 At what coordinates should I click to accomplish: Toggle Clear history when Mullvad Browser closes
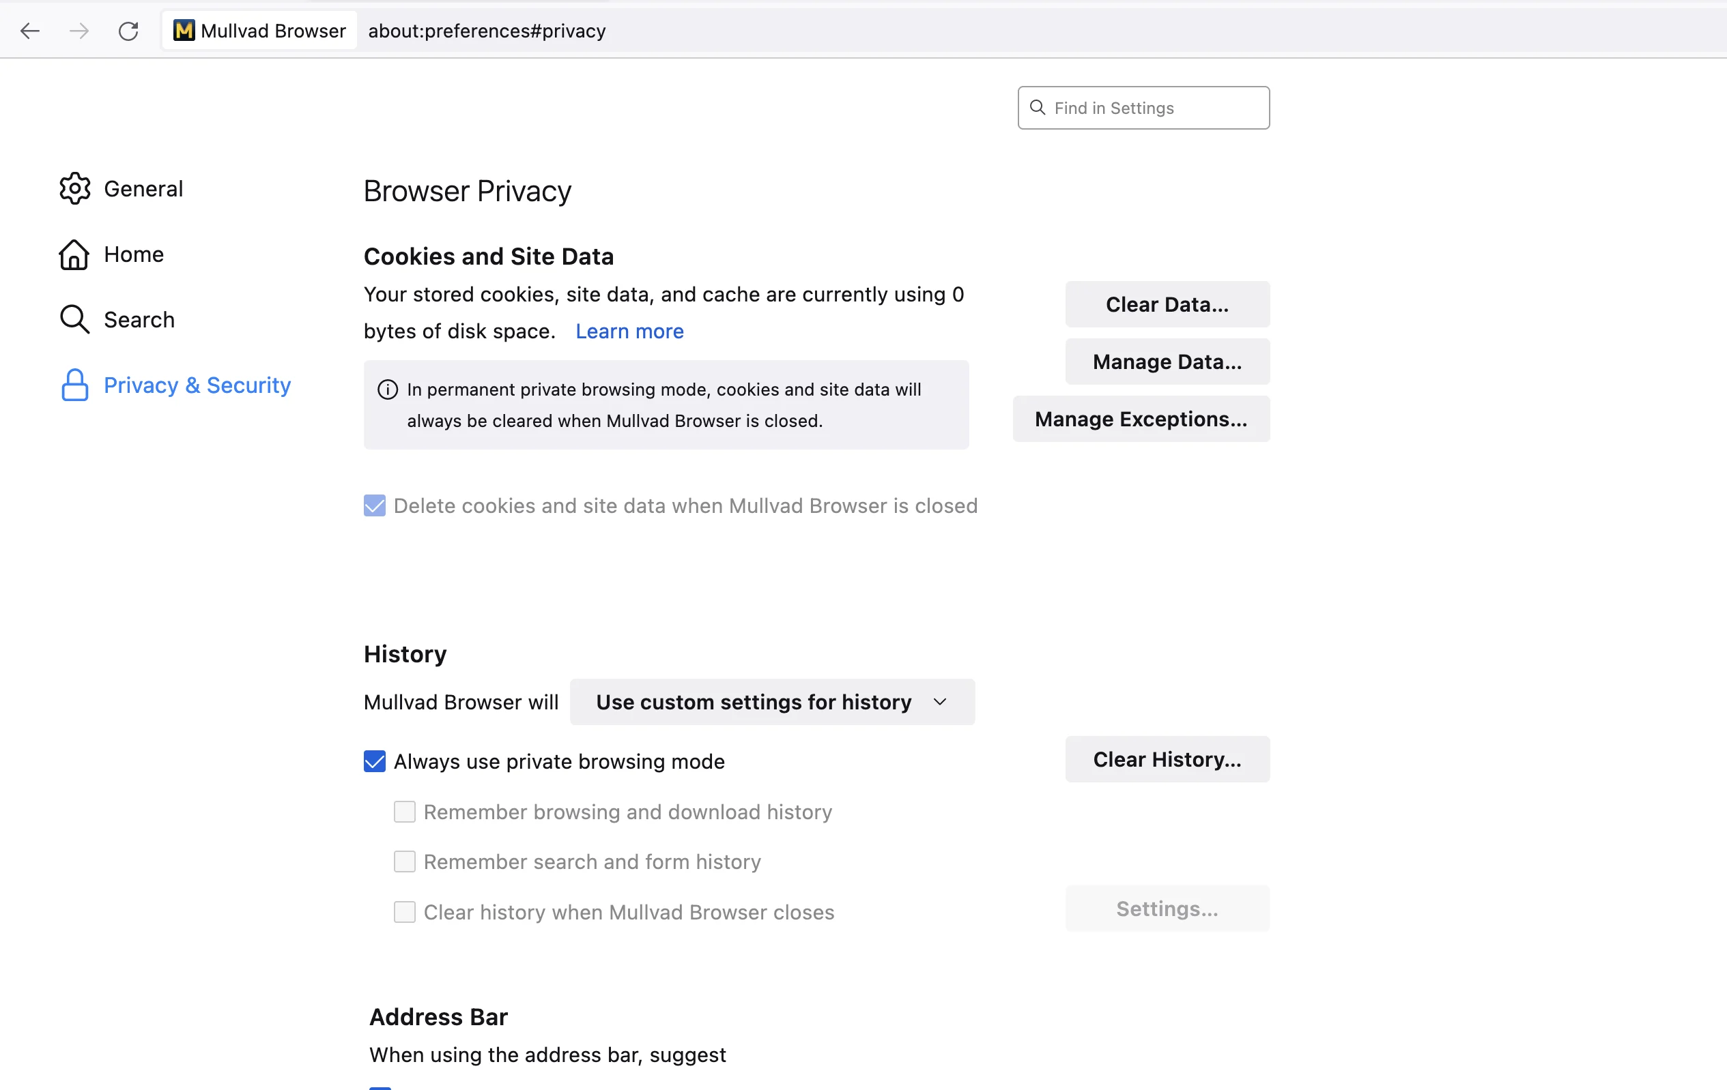pos(405,912)
